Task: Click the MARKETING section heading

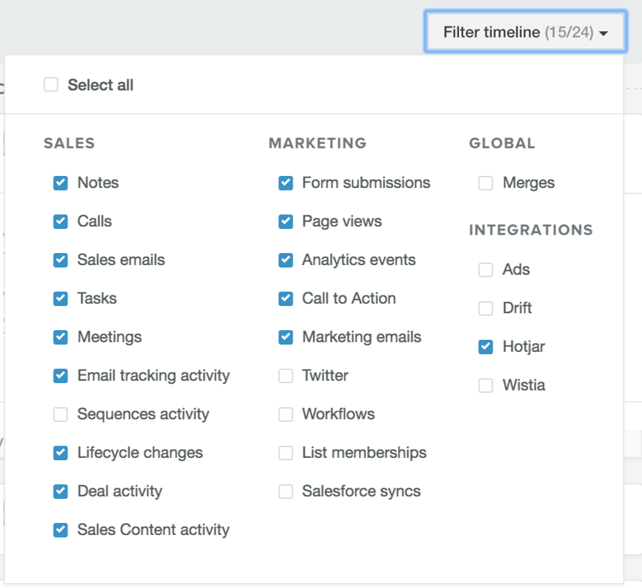Action: 318,143
